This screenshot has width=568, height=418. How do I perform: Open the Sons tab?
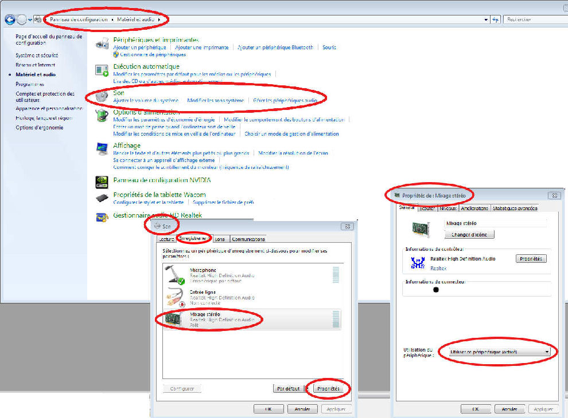[x=220, y=239]
